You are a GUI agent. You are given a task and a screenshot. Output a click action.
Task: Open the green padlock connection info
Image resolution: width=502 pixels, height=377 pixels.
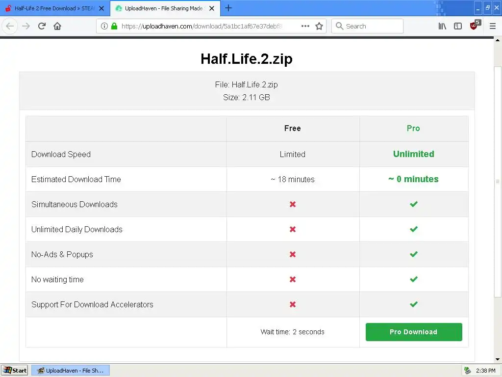(114, 26)
